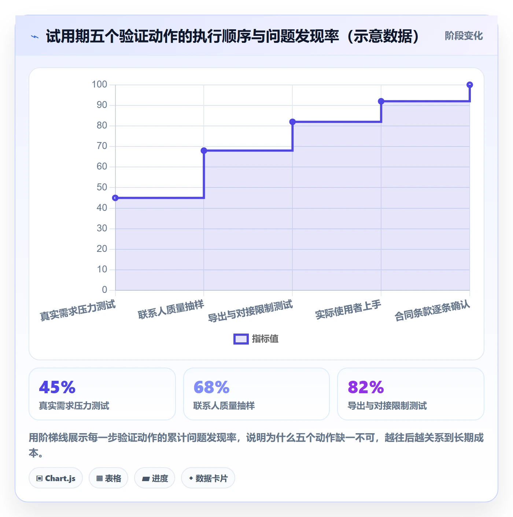Click the grid icon on the 表格 tag
513x517 pixels.
click(x=99, y=479)
